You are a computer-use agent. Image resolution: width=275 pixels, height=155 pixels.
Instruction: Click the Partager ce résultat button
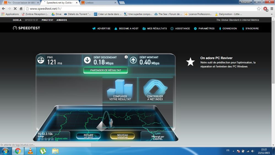click(x=106, y=70)
